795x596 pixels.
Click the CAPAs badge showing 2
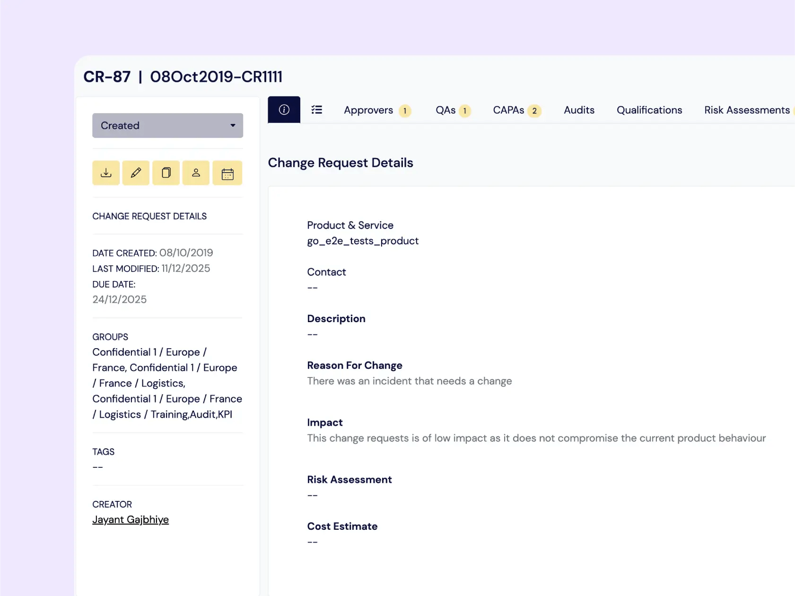(535, 111)
